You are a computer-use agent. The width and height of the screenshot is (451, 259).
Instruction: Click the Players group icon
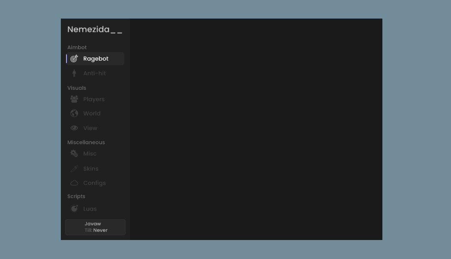pos(74,99)
